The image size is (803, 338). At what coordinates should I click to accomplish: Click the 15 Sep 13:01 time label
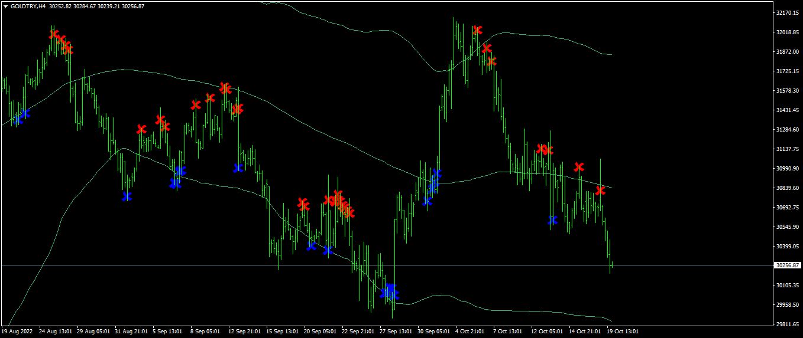283,332
